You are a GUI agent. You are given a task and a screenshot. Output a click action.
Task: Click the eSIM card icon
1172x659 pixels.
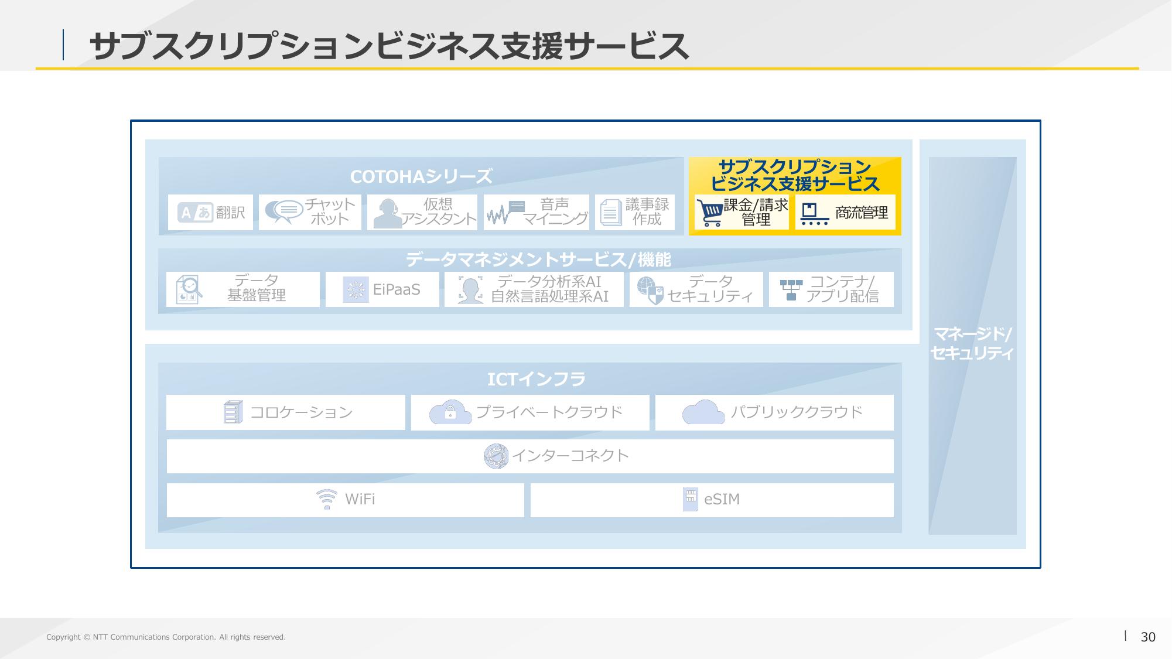click(691, 499)
